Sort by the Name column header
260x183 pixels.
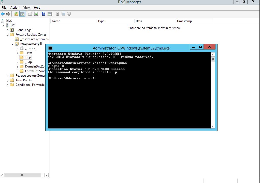(x=73, y=21)
